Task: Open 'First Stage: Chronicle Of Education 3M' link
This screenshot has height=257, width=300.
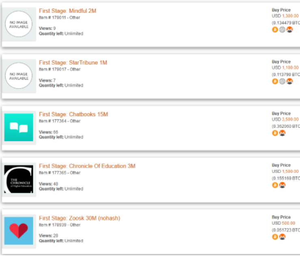Action: [87, 166]
